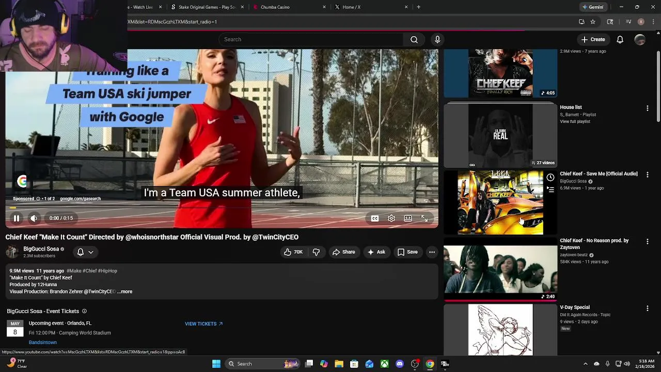Open the Windows Start menu
Screen dimensions: 661x372
pyautogui.click(x=216, y=364)
